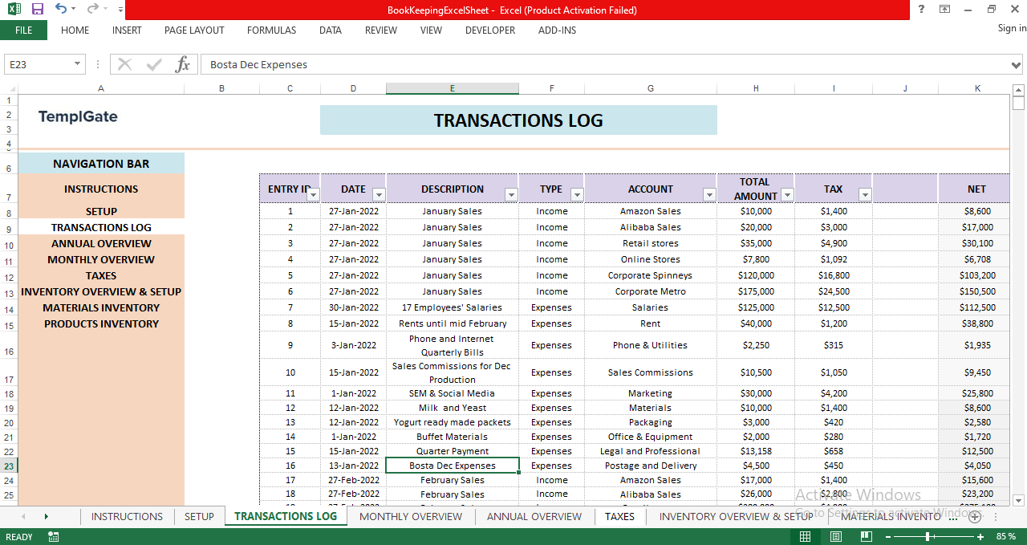Screen dimensions: 1027x545
Task: Select the 'Bosta Dec Expenses' cell
Action: click(453, 466)
